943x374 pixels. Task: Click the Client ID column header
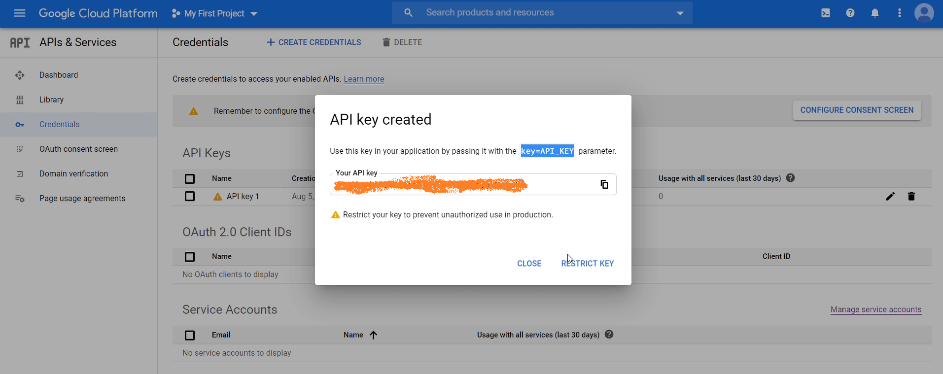776,256
